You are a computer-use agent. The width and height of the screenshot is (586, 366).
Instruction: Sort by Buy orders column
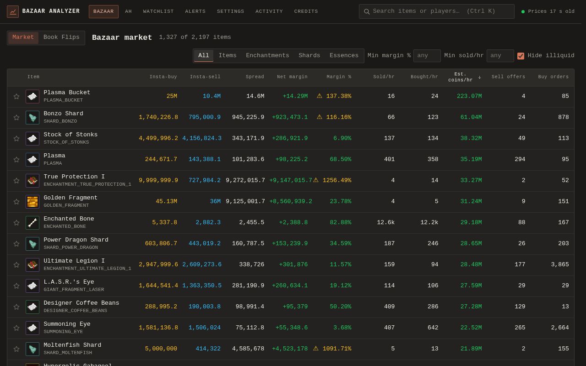(553, 77)
